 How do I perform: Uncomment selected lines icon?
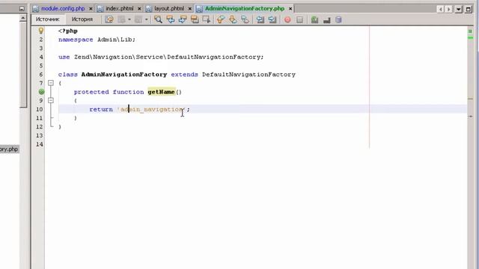327,20
